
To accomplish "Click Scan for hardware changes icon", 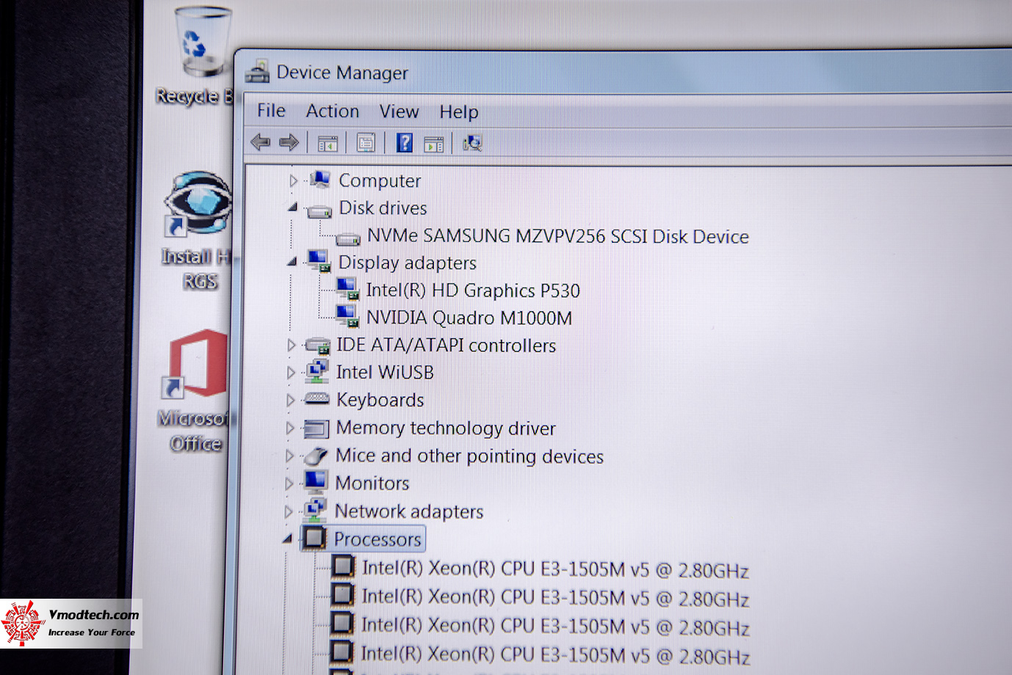I will (472, 143).
